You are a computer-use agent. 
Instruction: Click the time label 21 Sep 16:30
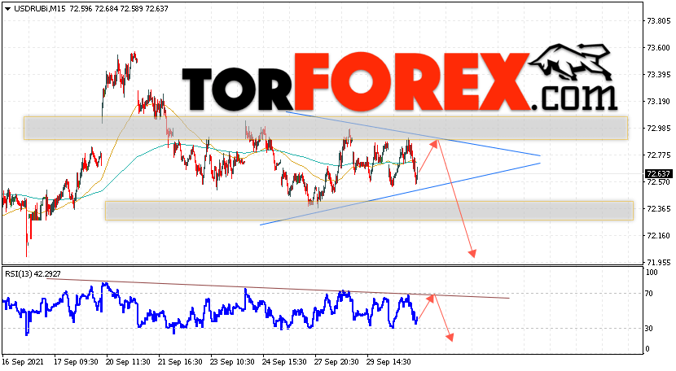tap(180, 362)
